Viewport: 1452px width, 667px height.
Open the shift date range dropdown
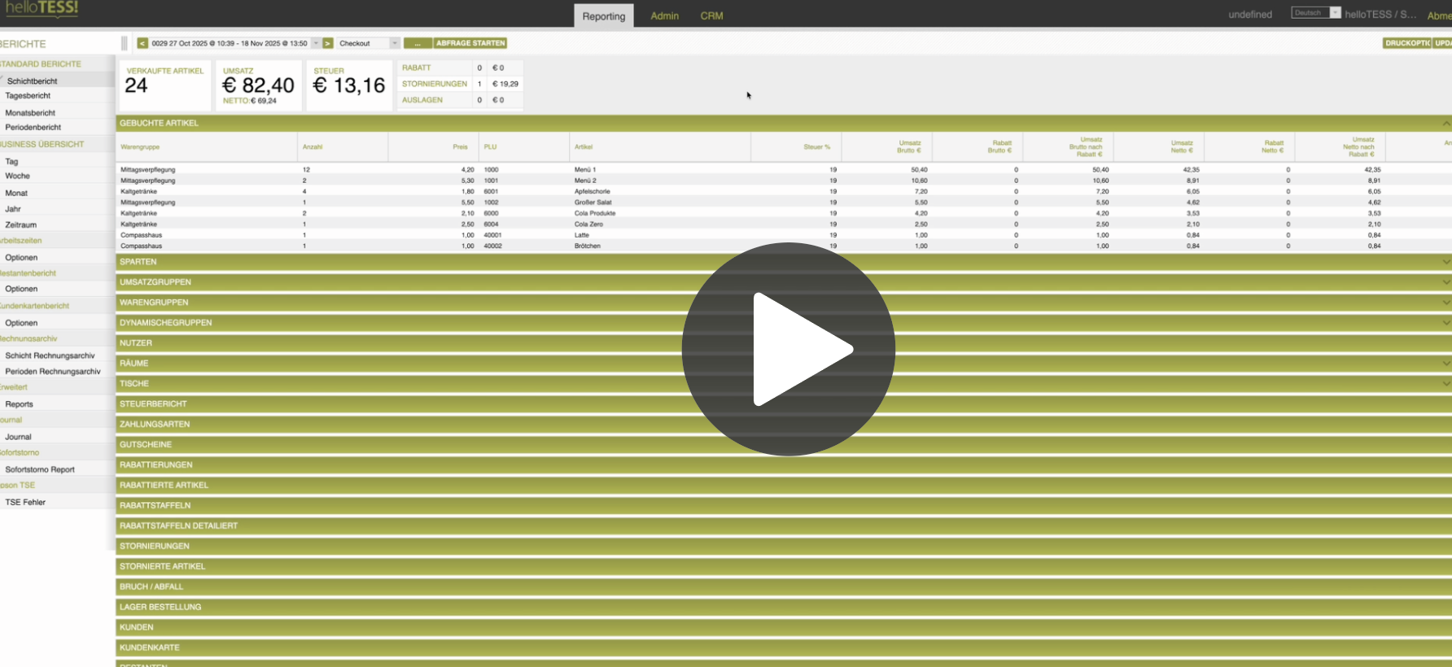point(316,43)
